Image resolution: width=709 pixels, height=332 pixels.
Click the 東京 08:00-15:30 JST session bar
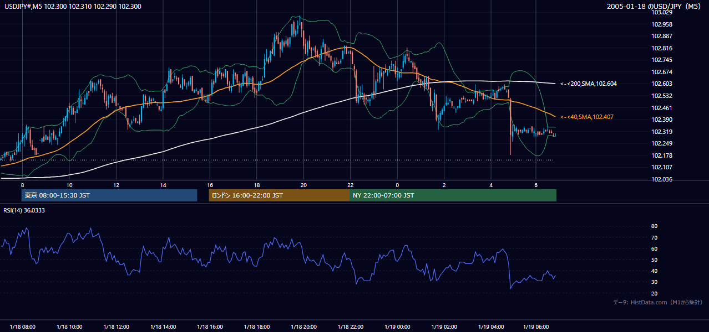tap(109, 195)
